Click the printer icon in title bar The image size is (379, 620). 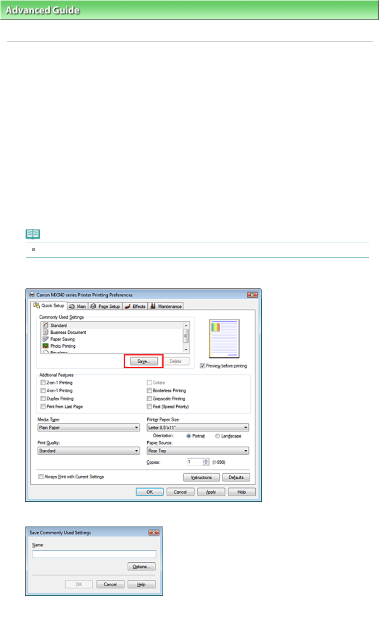(x=32, y=295)
